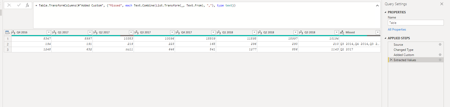Screen dimensions: 450x107
Task: Click the null cell in Q2 2017
Action: click(113, 49)
